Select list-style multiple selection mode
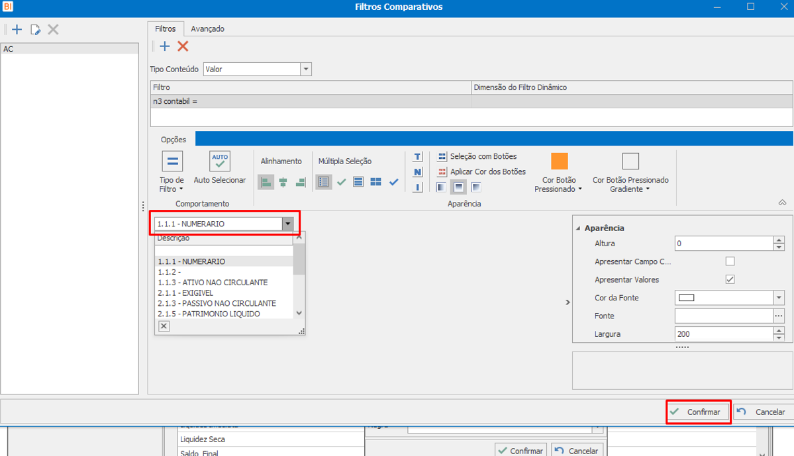Image resolution: width=794 pixels, height=456 pixels. point(324,182)
